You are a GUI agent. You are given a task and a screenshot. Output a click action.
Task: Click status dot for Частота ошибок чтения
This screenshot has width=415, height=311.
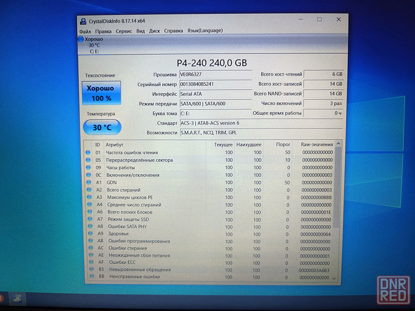[88, 153]
